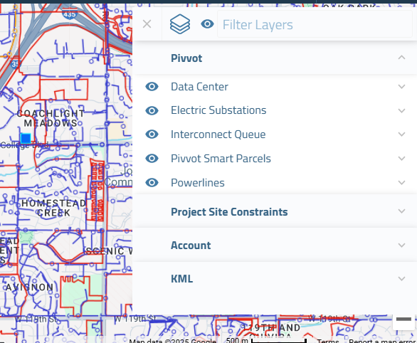Expand the Account group chevron

tap(401, 245)
